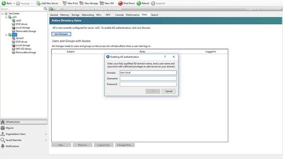Viewport: 283px width, 159px height.
Task: Open the Forward history dropdown arrow
Action: pyautogui.click(x=32, y=4)
